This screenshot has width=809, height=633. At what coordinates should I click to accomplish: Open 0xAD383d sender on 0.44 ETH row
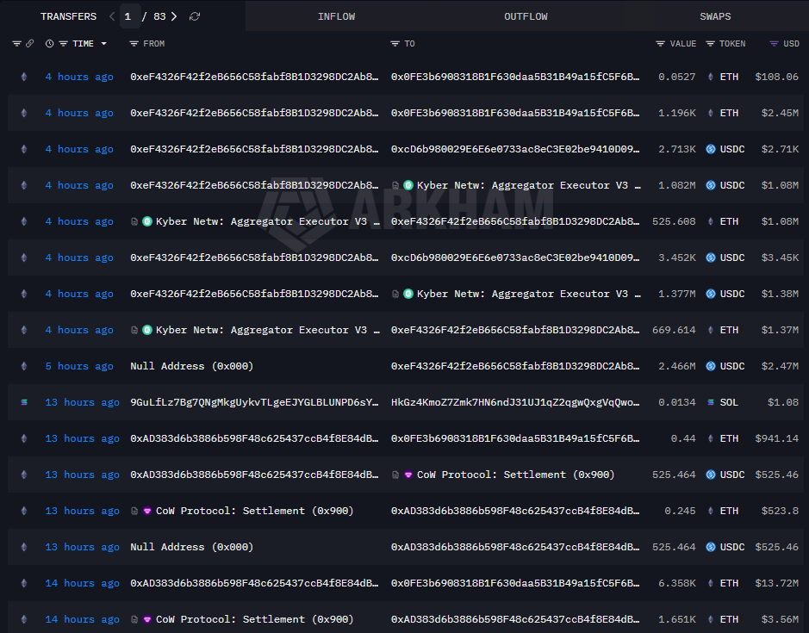click(254, 438)
